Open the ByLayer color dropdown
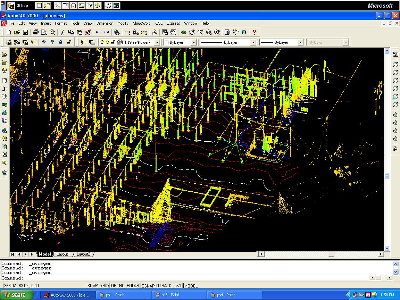This screenshot has width=400, height=300. (194, 42)
